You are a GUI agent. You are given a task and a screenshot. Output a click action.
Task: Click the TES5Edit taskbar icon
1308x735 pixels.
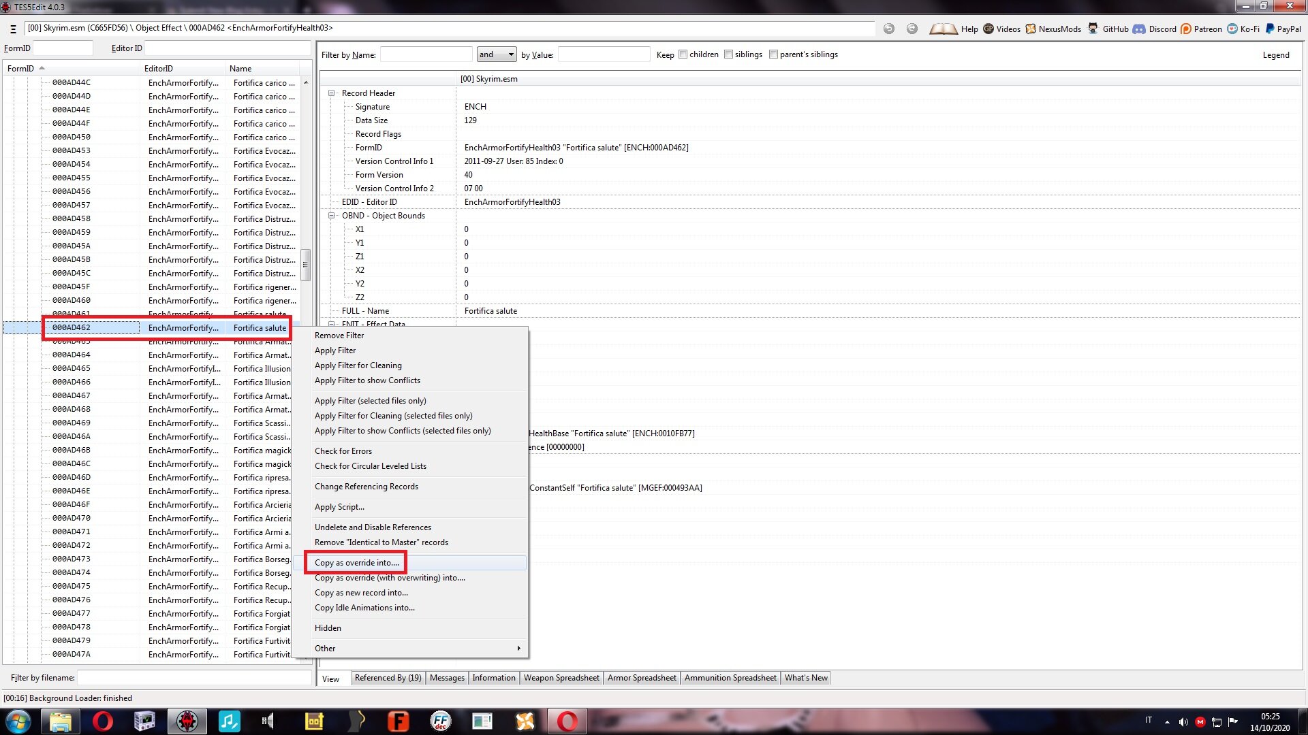187,721
